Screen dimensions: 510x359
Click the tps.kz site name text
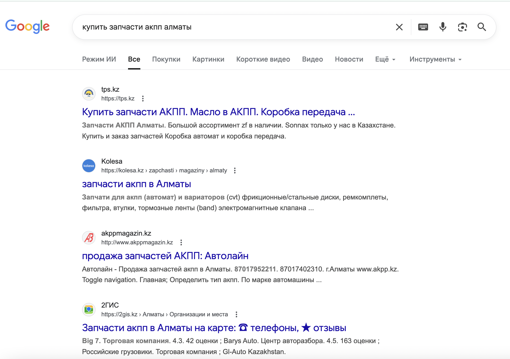tap(110, 89)
